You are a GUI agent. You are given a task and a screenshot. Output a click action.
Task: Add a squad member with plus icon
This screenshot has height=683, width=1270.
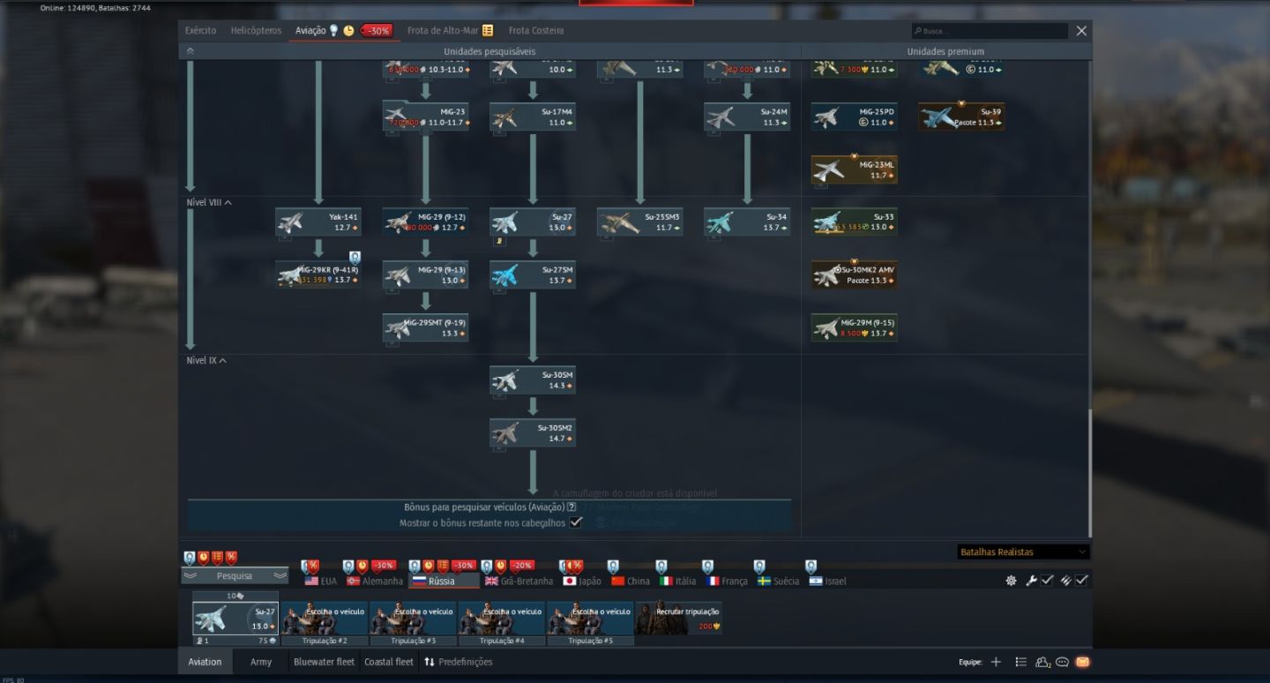[996, 662]
